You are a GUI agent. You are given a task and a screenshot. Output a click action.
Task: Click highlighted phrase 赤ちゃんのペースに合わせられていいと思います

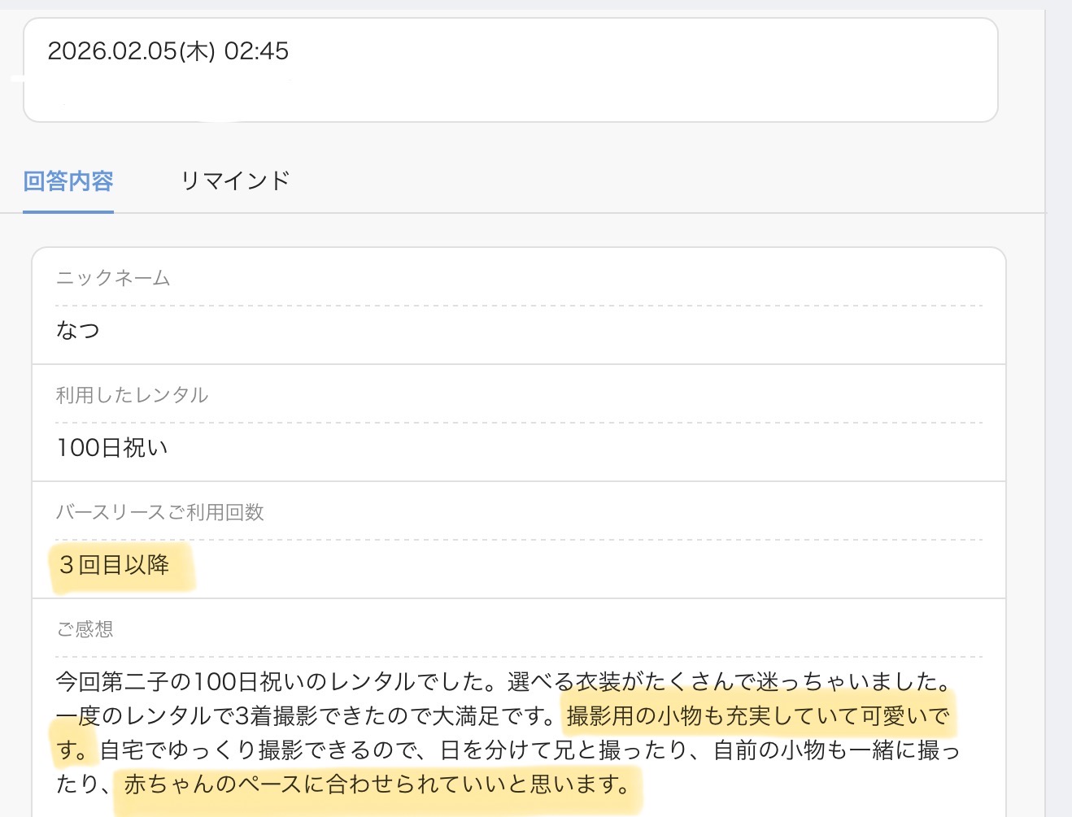pyautogui.click(x=377, y=784)
